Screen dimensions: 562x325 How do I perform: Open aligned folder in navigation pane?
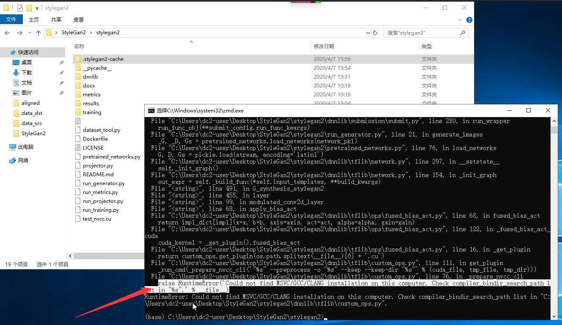30,103
